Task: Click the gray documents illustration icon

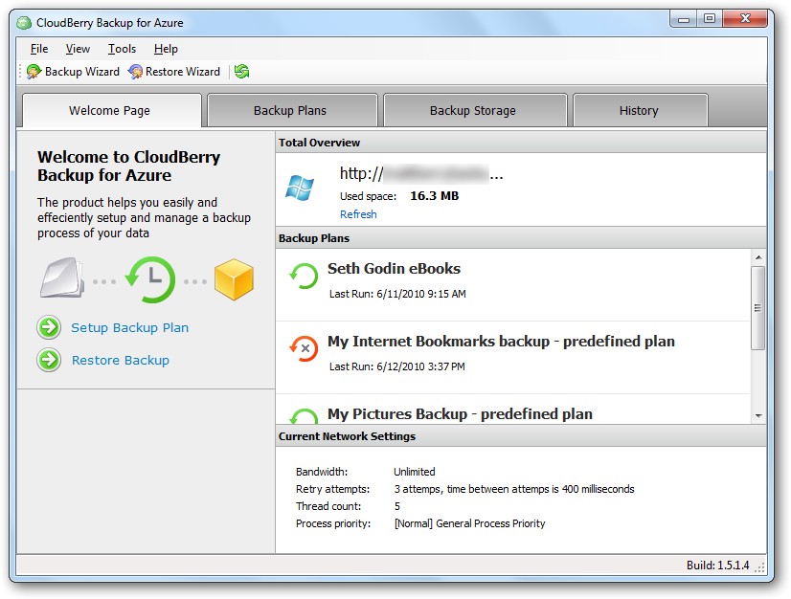Action: point(62,277)
